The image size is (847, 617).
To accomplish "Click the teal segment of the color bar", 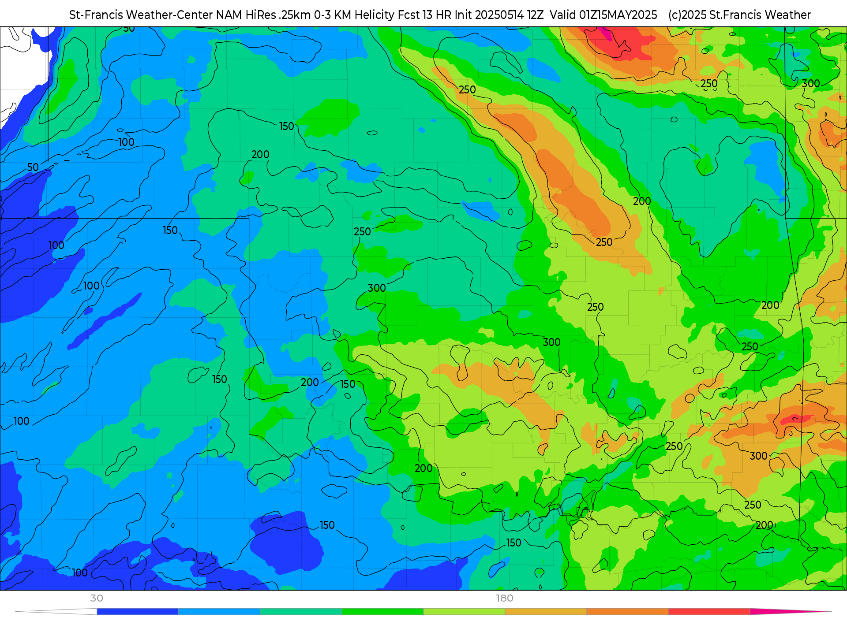I will click(x=301, y=612).
